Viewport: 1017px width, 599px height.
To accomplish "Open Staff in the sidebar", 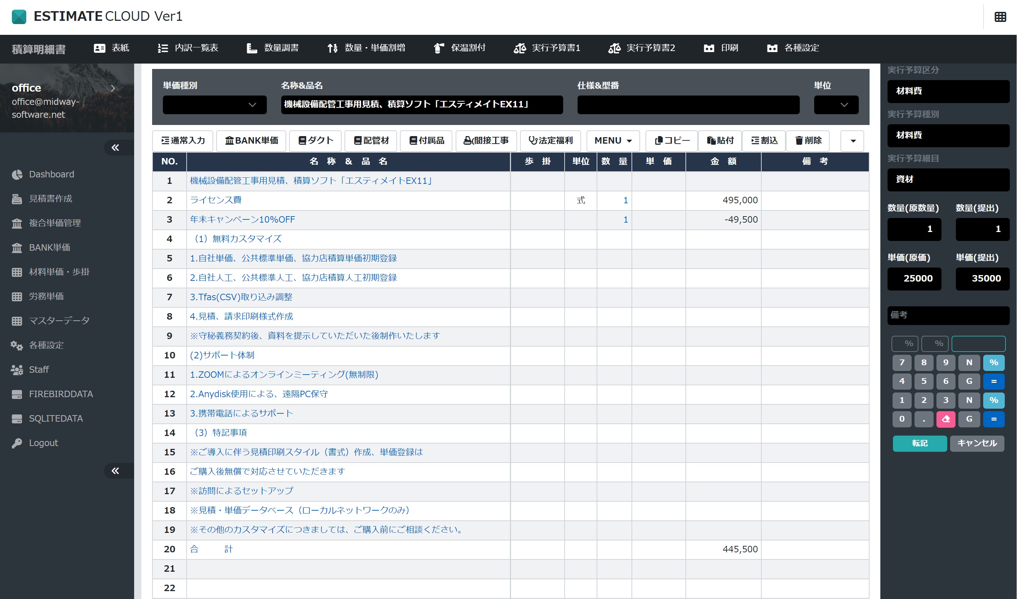I will coord(30,370).
